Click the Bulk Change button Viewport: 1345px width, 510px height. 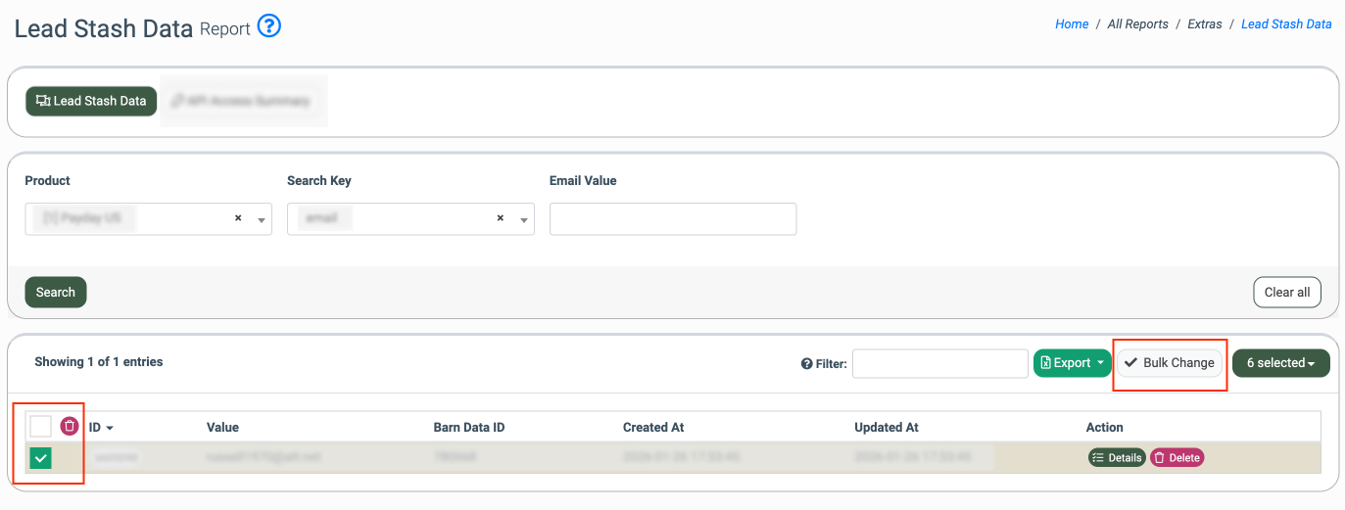(x=1170, y=363)
